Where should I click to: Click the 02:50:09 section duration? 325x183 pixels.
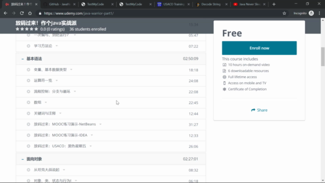point(190,59)
